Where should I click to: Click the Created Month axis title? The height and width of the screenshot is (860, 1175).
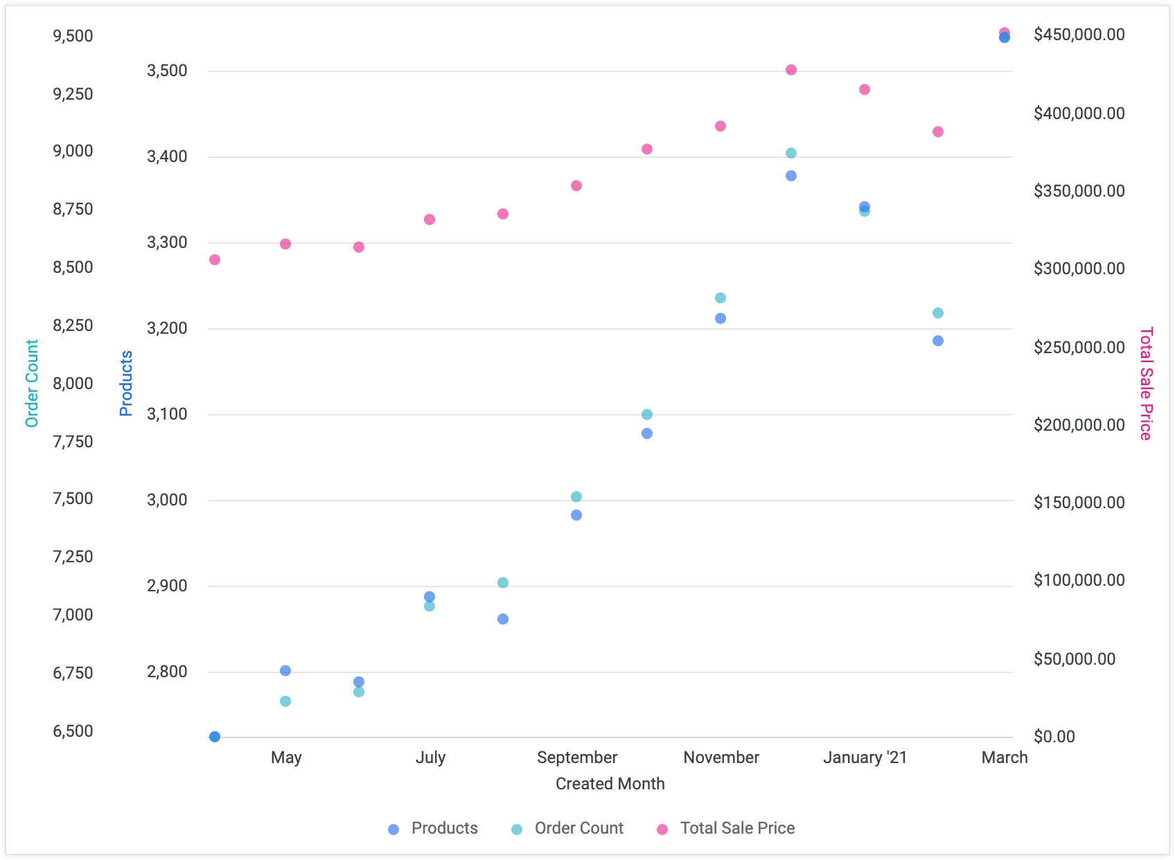pyautogui.click(x=610, y=784)
